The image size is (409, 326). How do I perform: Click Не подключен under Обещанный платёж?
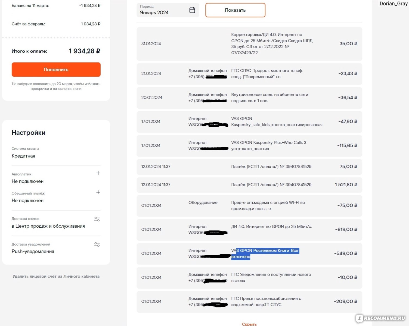27,200
